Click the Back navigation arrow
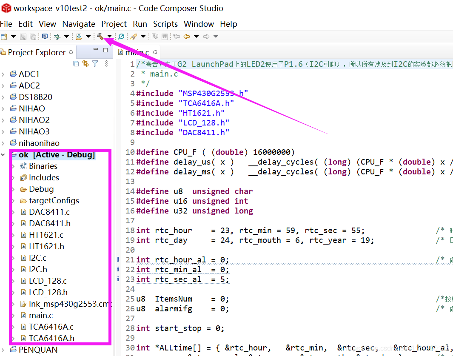The width and height of the screenshot is (453, 356). (x=187, y=37)
